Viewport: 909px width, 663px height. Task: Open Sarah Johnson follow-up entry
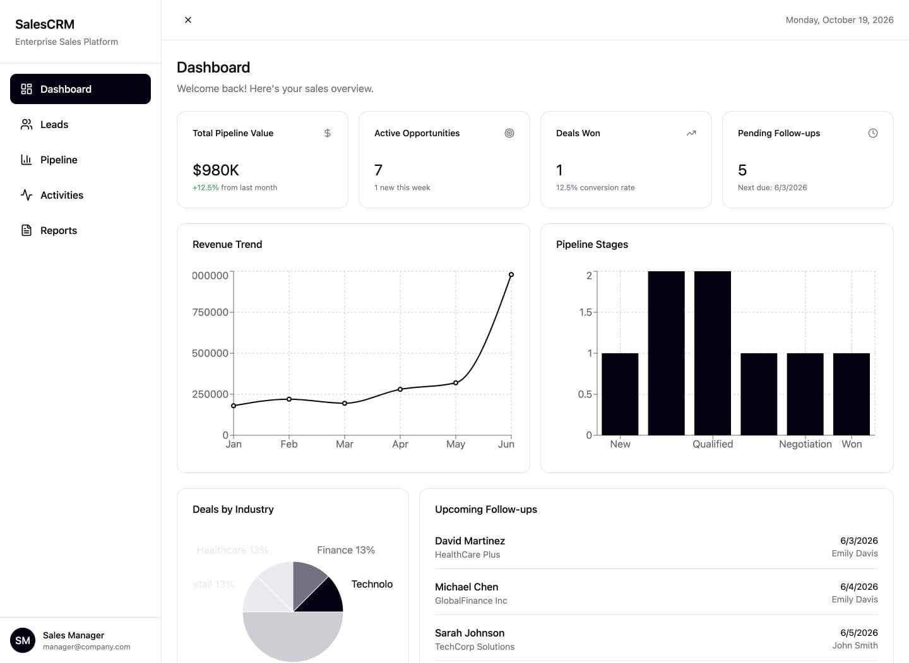656,639
